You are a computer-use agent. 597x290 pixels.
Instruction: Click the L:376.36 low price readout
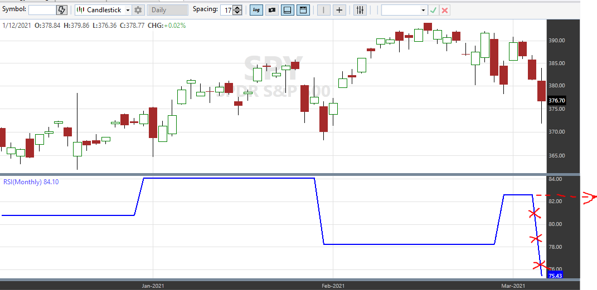pos(104,26)
